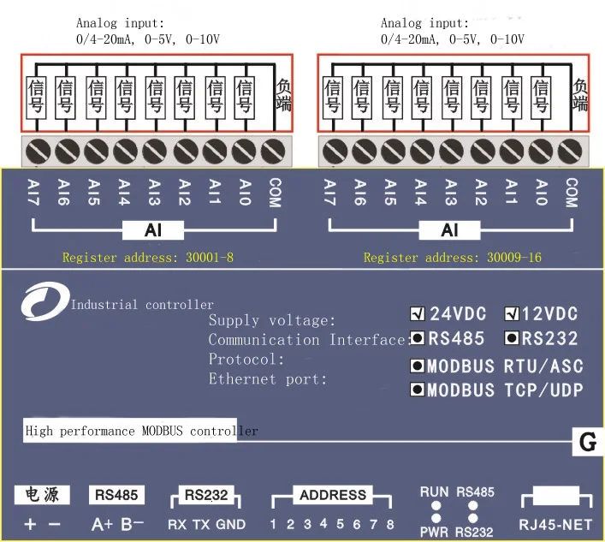Viewport: 605px width, 542px height.
Task: Click ADDRESS switch number 4
Action: (323, 524)
